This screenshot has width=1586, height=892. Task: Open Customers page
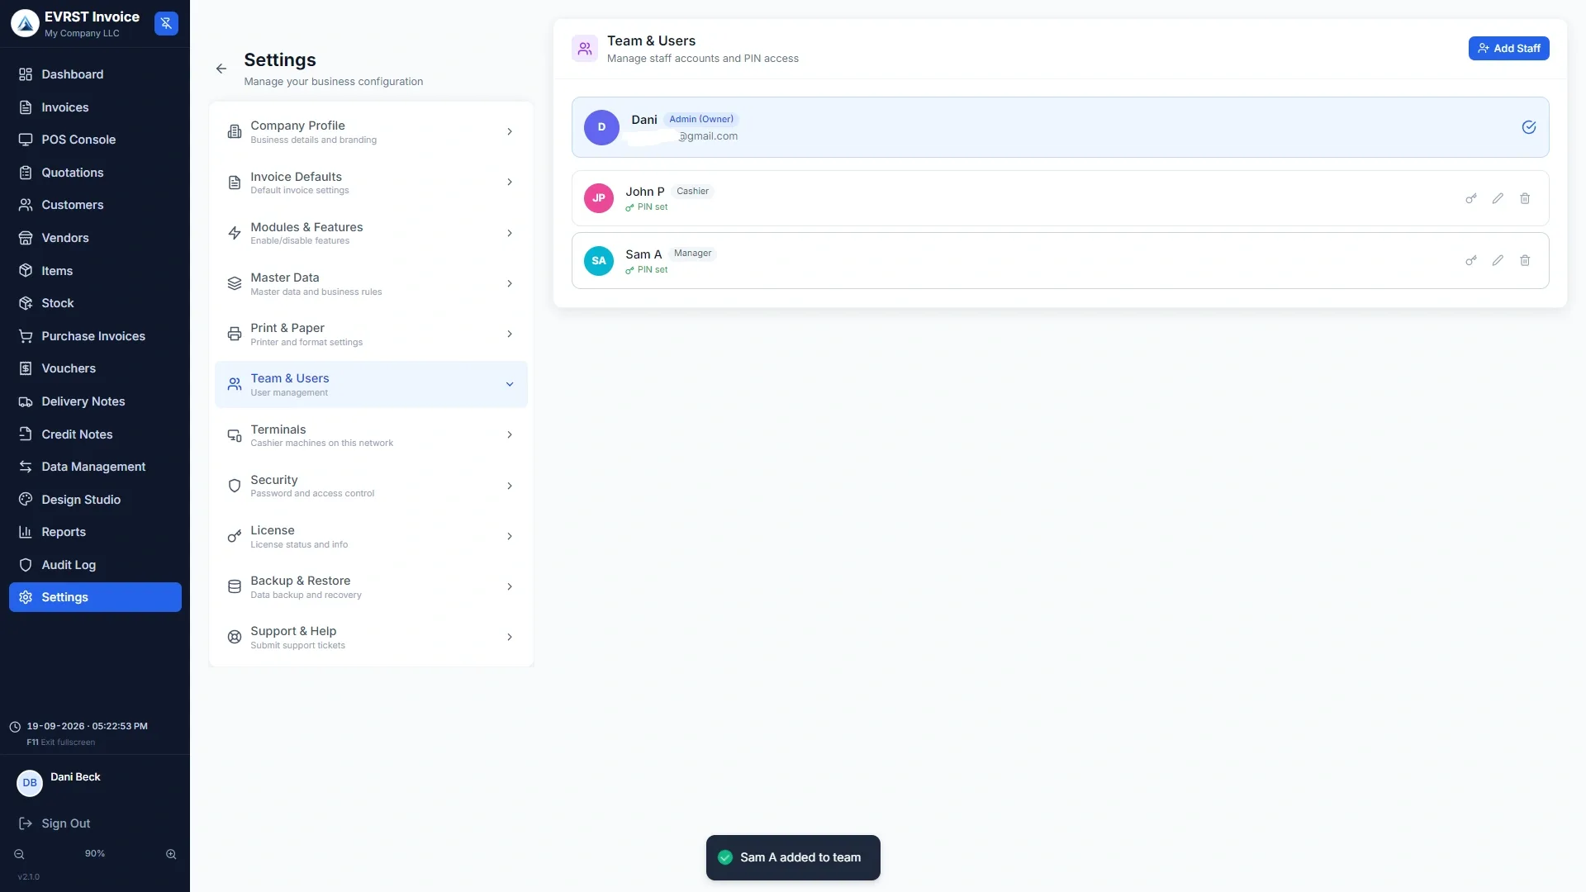click(x=95, y=205)
